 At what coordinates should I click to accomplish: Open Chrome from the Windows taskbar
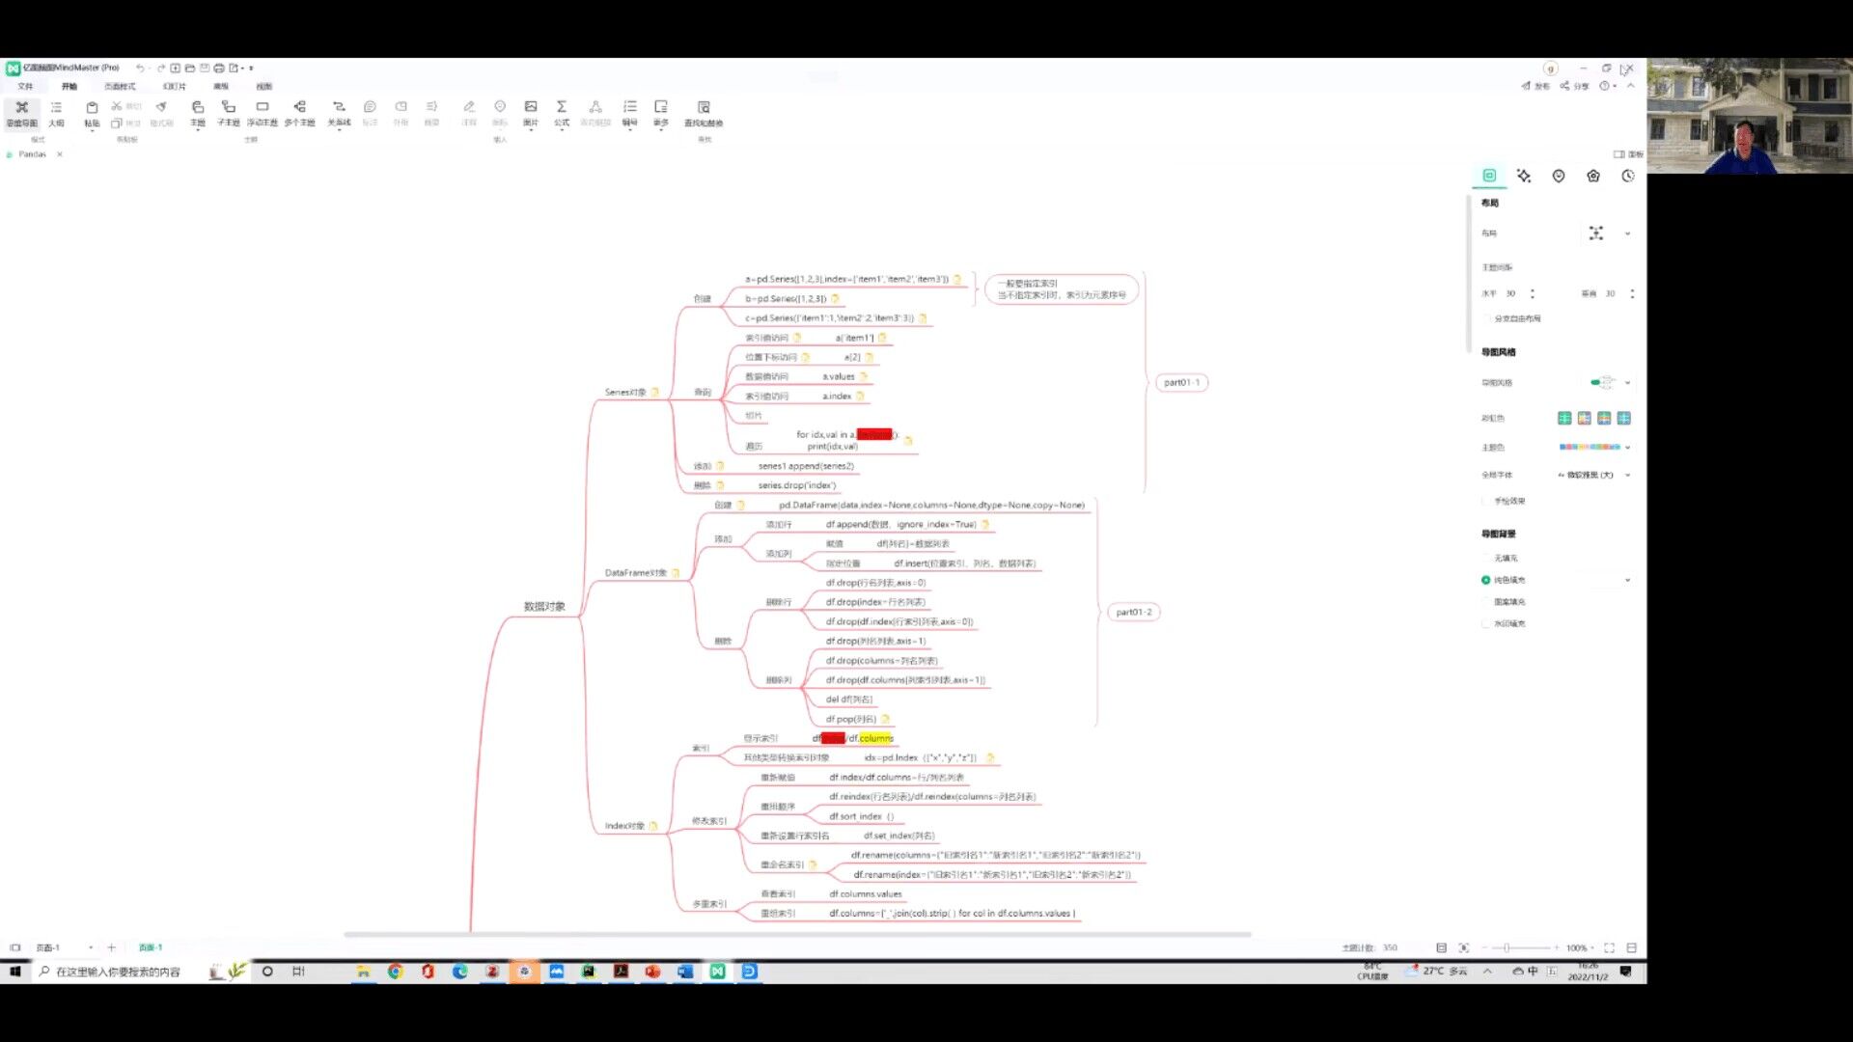click(x=395, y=972)
